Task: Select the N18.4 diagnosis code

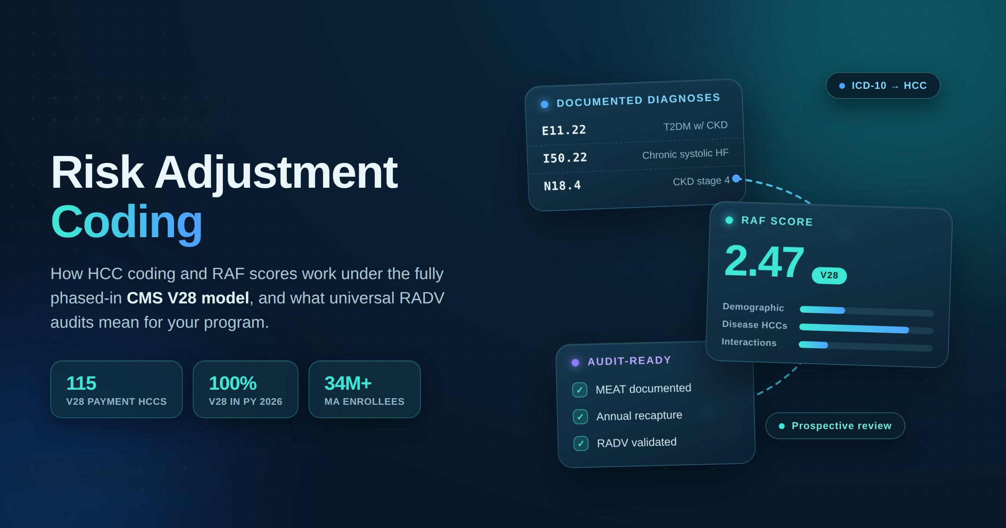Action: [x=563, y=186]
